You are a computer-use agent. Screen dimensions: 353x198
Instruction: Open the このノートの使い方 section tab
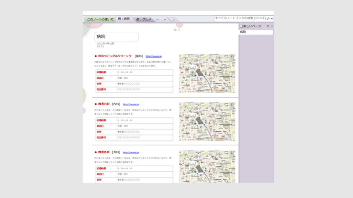[x=100, y=19]
